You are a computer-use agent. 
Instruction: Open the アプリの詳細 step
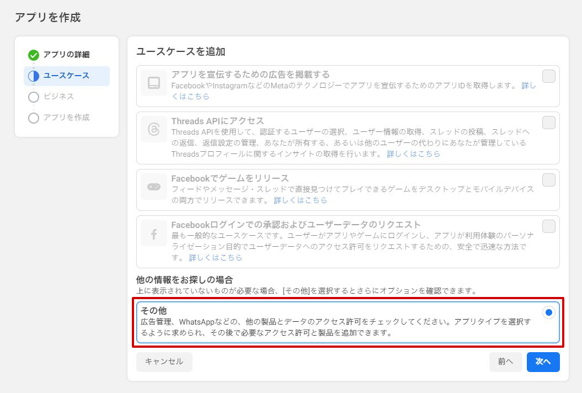point(67,55)
